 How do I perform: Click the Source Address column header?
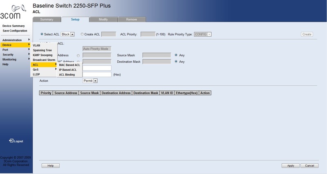tap(66, 93)
